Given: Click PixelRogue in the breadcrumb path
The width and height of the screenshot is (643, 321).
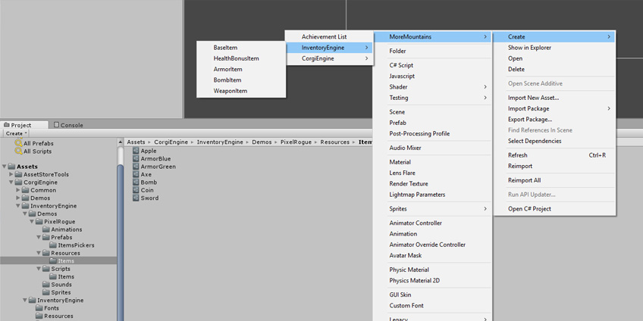Looking at the screenshot, I should point(296,142).
